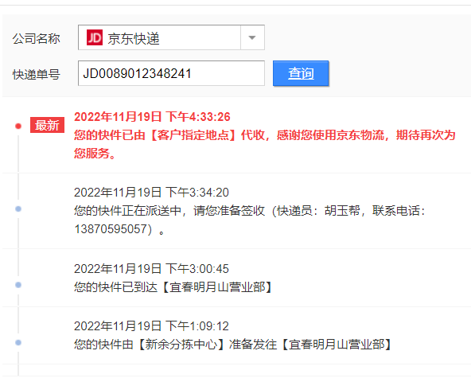This screenshot has height=378, width=471.
Task: Click timeline dot for 3:34:20 delivery entry
Action: tap(18, 208)
